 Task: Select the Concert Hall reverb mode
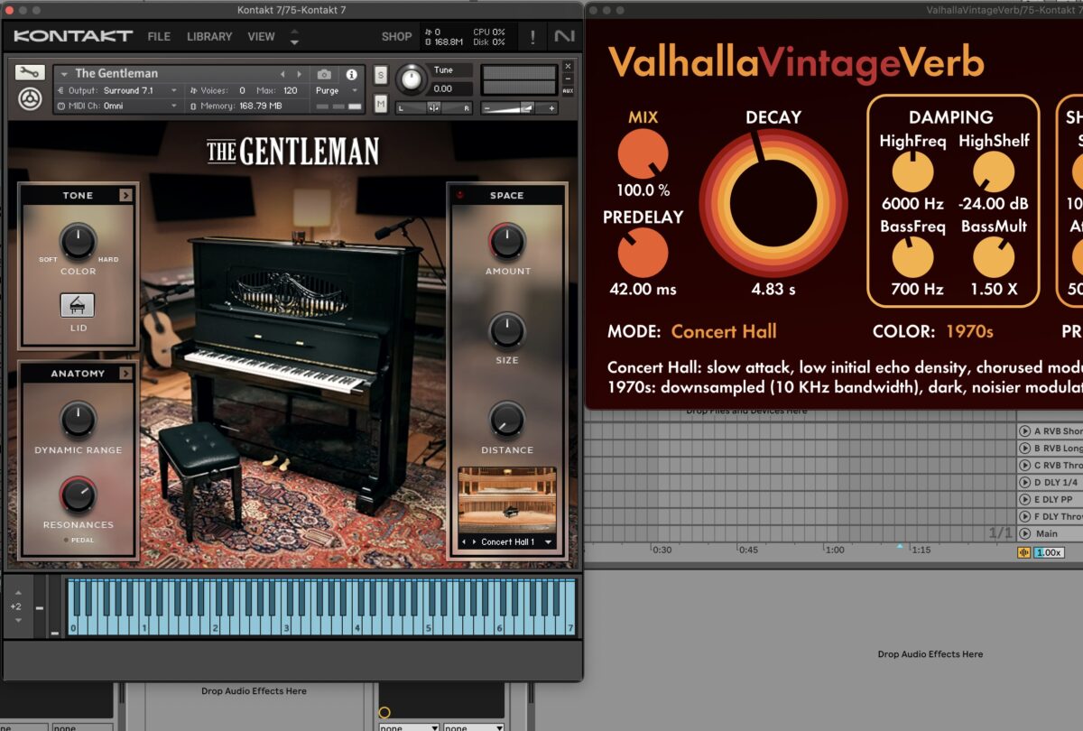(x=723, y=331)
